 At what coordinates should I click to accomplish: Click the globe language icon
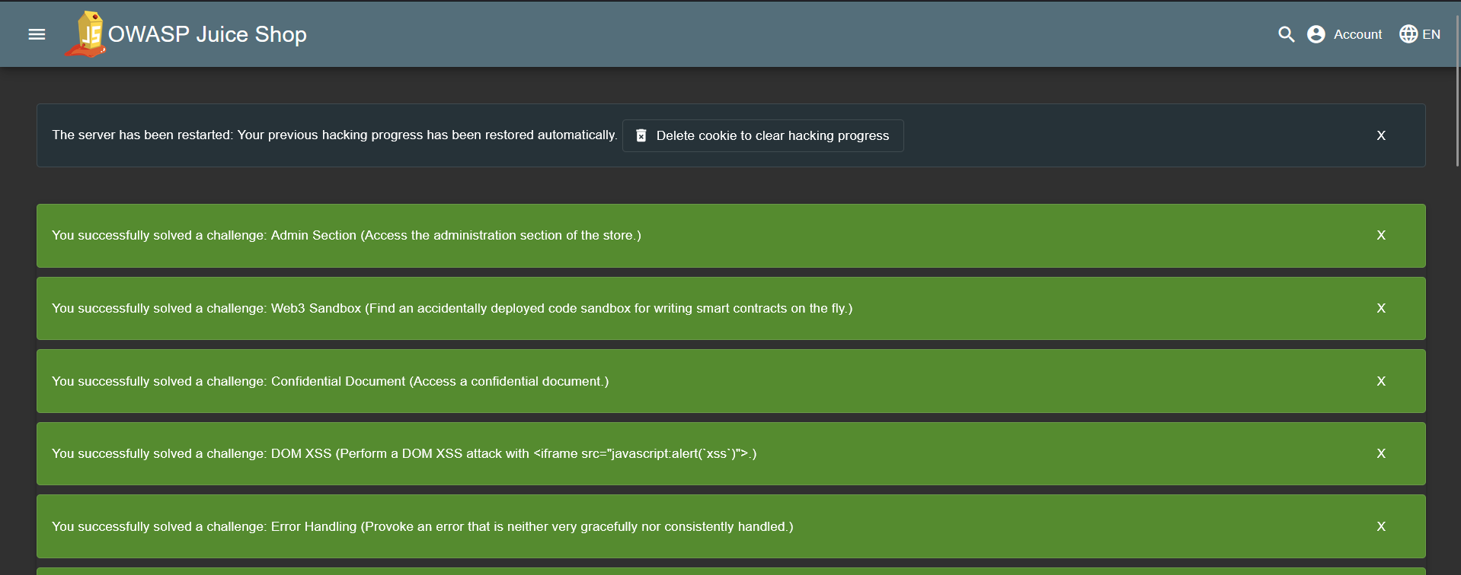(x=1408, y=34)
